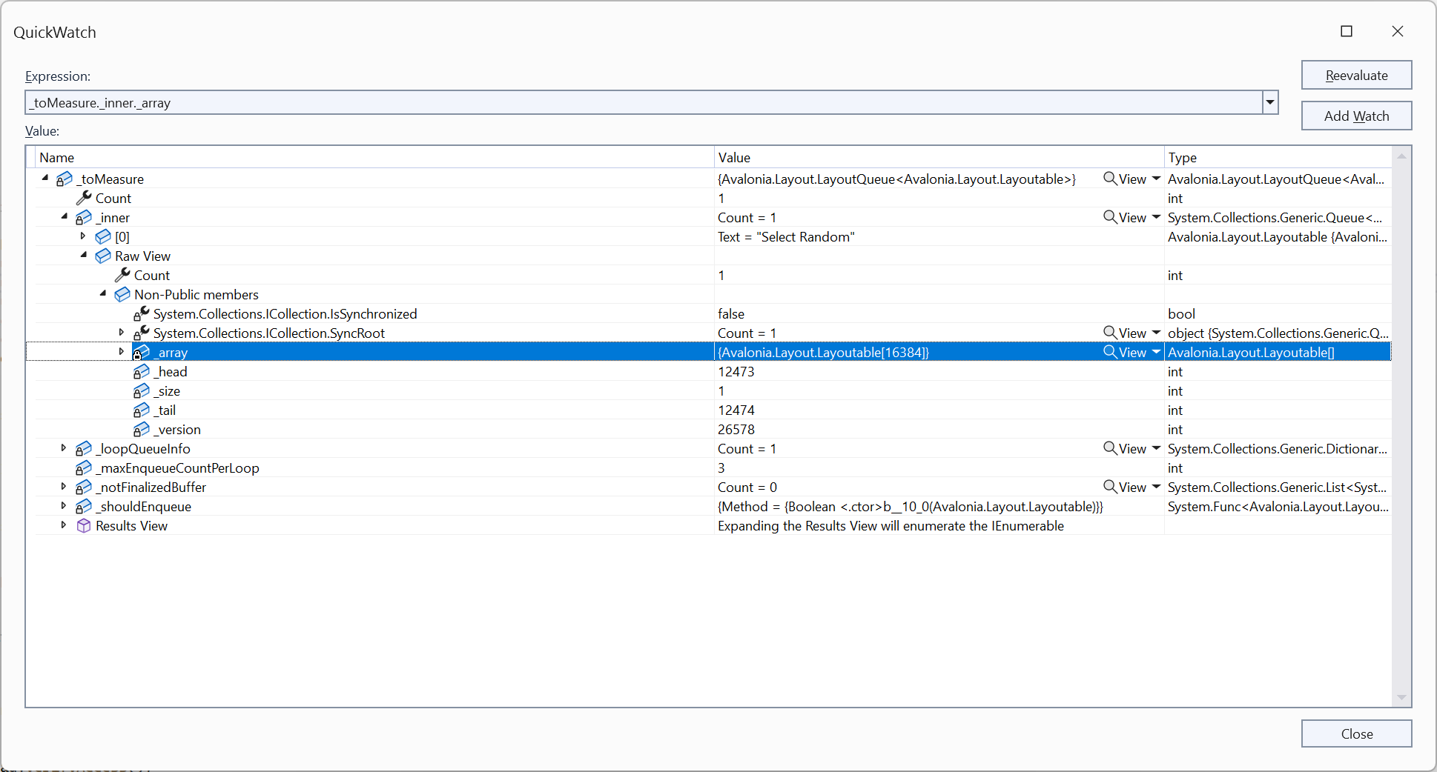Click the Value column header
Screen dimensions: 1437x772
pos(816,157)
